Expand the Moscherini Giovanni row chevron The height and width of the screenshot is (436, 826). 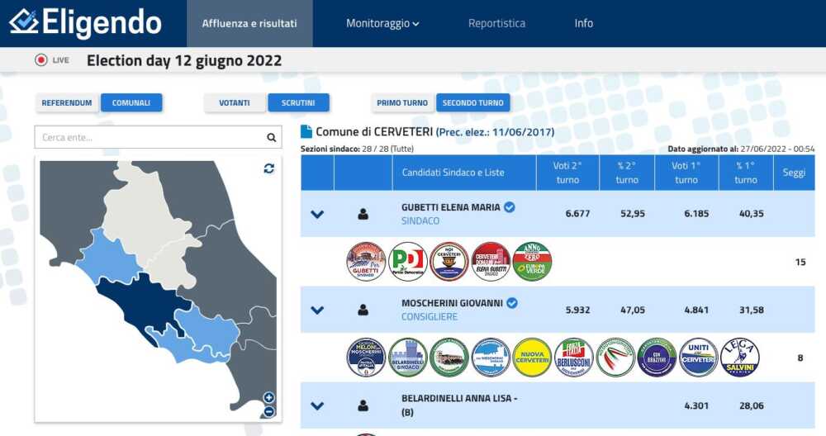[x=317, y=310]
